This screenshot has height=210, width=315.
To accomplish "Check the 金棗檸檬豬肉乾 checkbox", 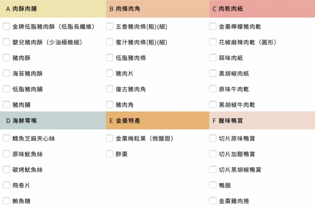I will click(213, 26).
